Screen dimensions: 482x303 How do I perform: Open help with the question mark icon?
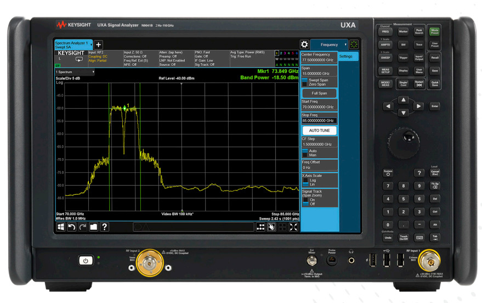click(104, 227)
